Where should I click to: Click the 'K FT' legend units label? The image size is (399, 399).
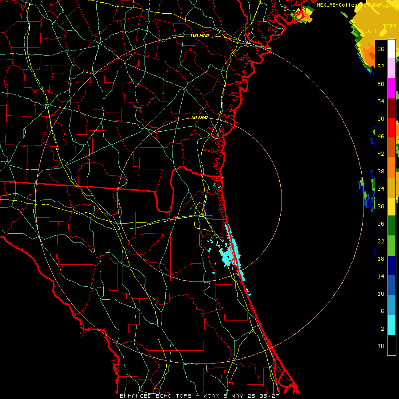(375, 31)
